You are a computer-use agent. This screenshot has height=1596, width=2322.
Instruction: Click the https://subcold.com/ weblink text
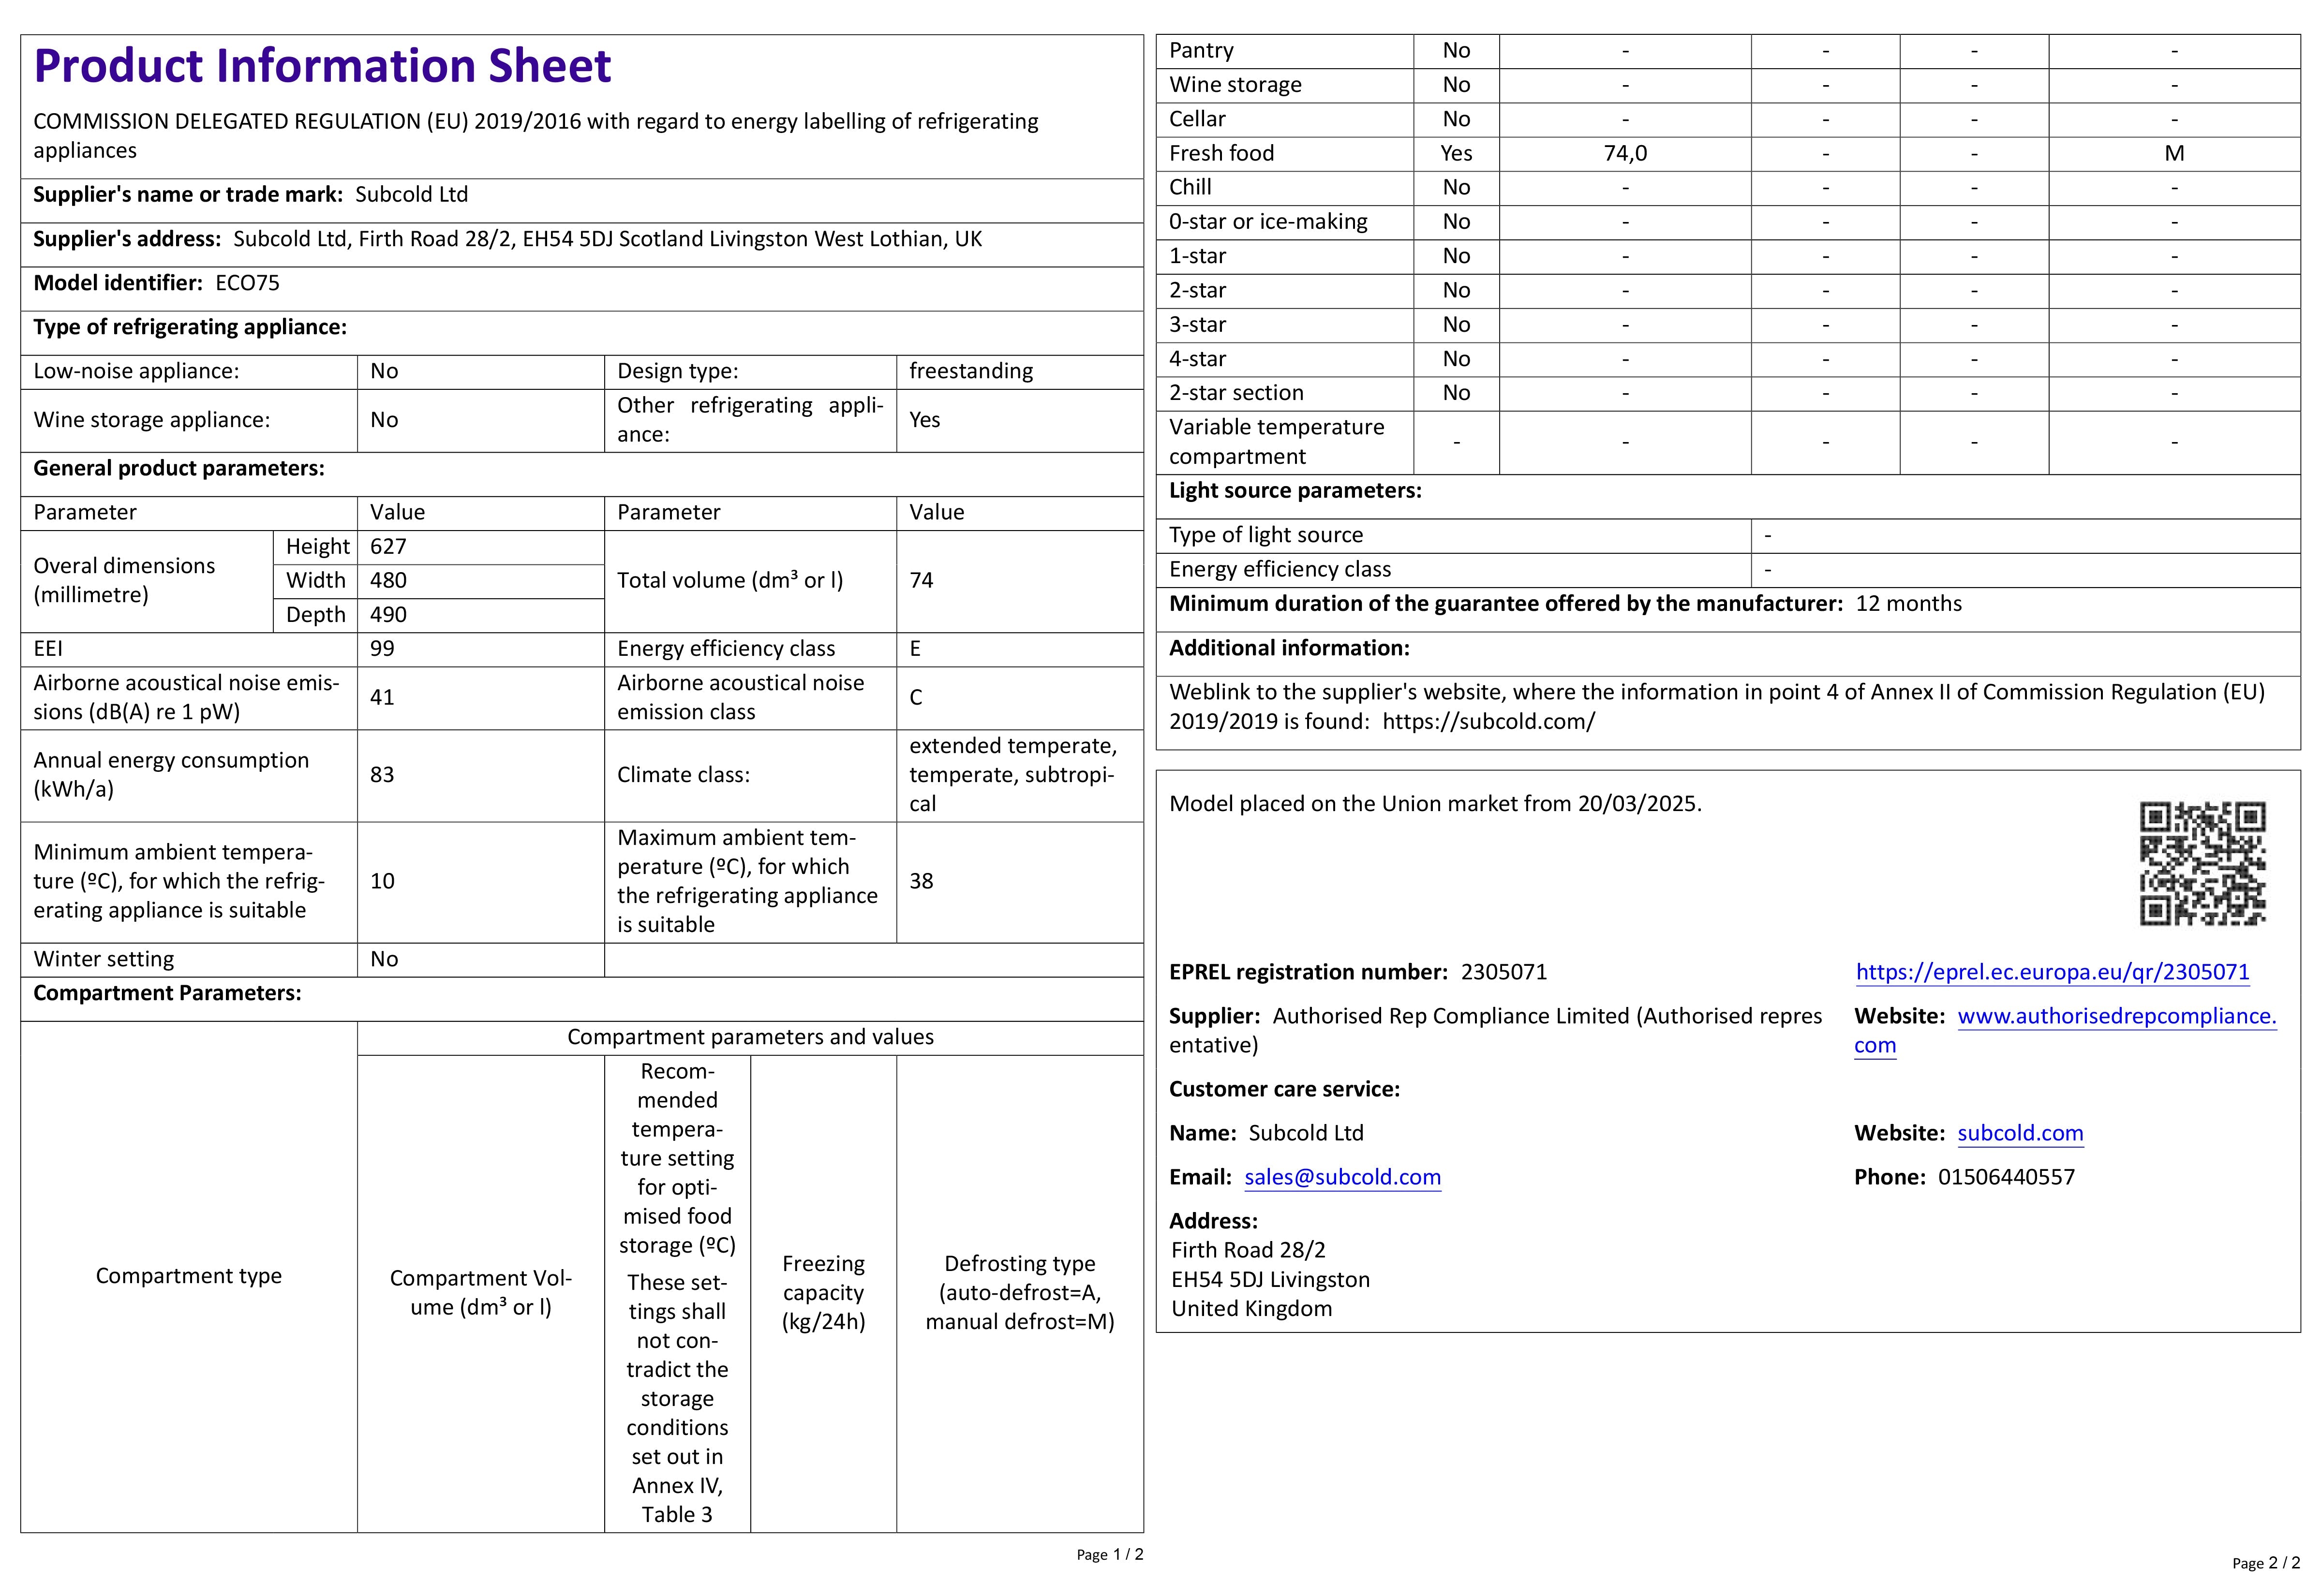pyautogui.click(x=1488, y=722)
